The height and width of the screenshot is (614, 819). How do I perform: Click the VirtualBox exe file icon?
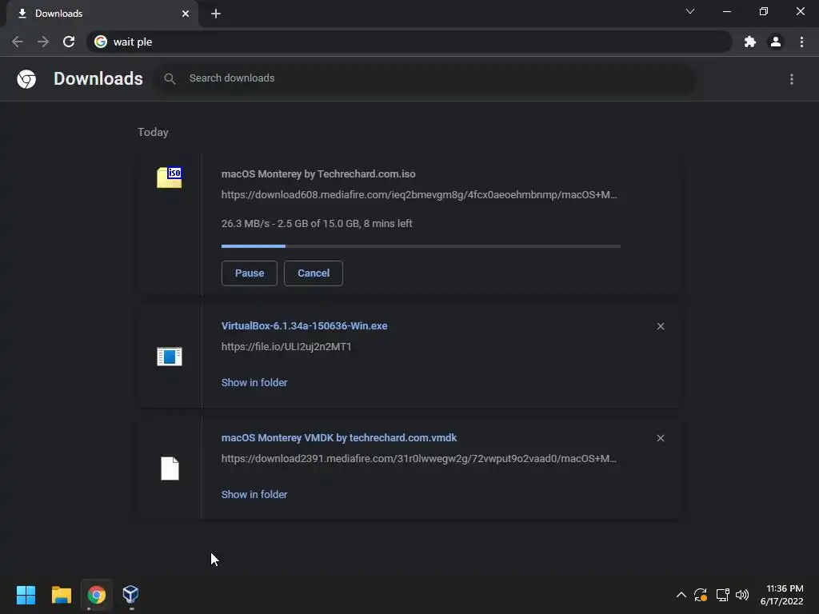[170, 357]
